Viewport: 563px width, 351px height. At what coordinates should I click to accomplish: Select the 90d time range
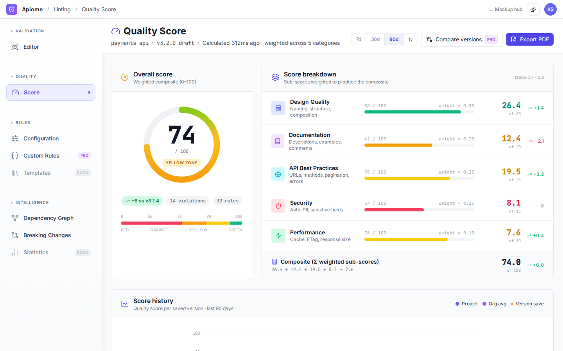click(394, 39)
